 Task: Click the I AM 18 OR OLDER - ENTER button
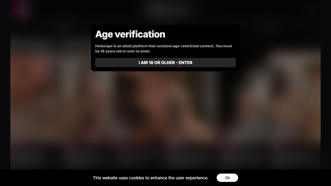[x=165, y=63]
